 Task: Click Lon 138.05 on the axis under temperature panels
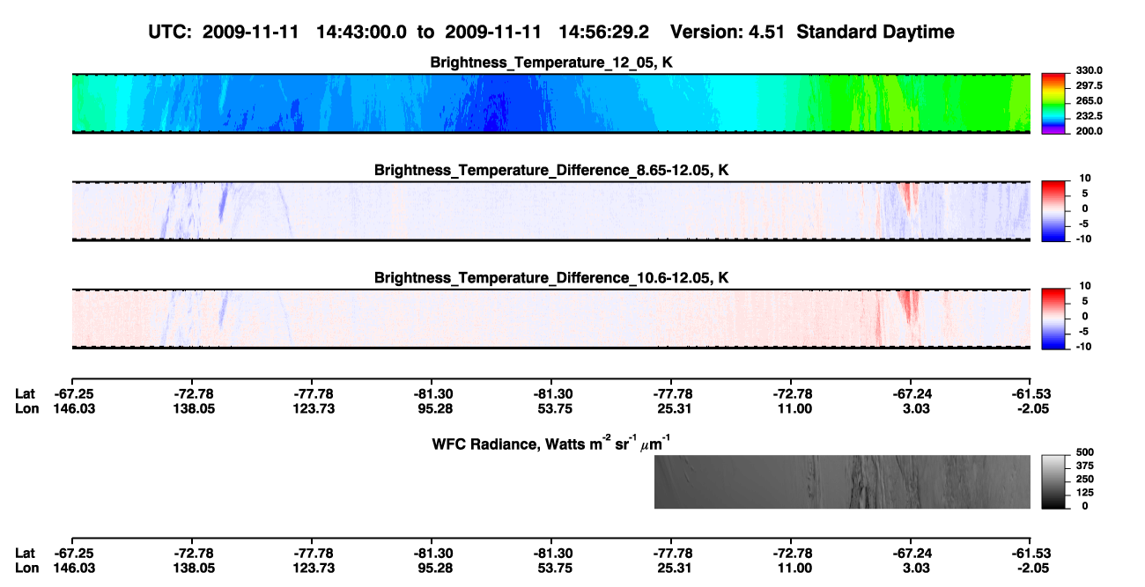[192, 408]
